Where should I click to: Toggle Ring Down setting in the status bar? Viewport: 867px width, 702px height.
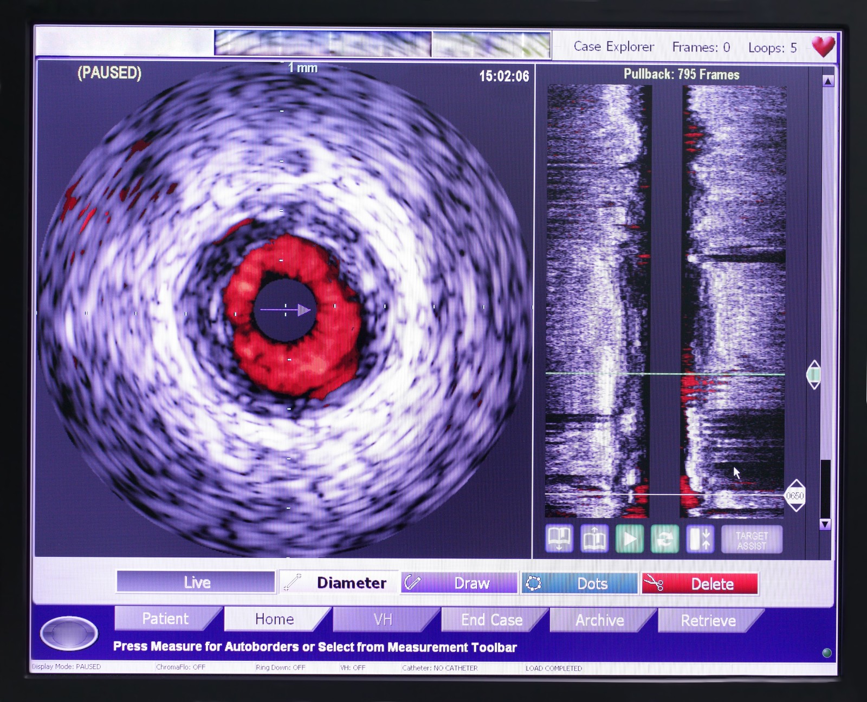[282, 668]
